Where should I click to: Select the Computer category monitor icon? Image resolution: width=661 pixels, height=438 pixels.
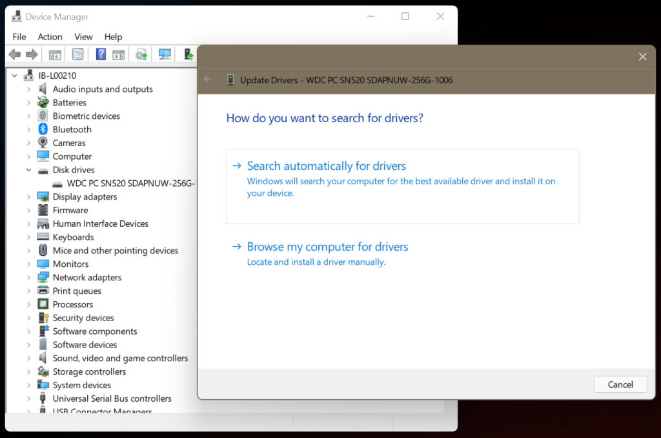43,156
